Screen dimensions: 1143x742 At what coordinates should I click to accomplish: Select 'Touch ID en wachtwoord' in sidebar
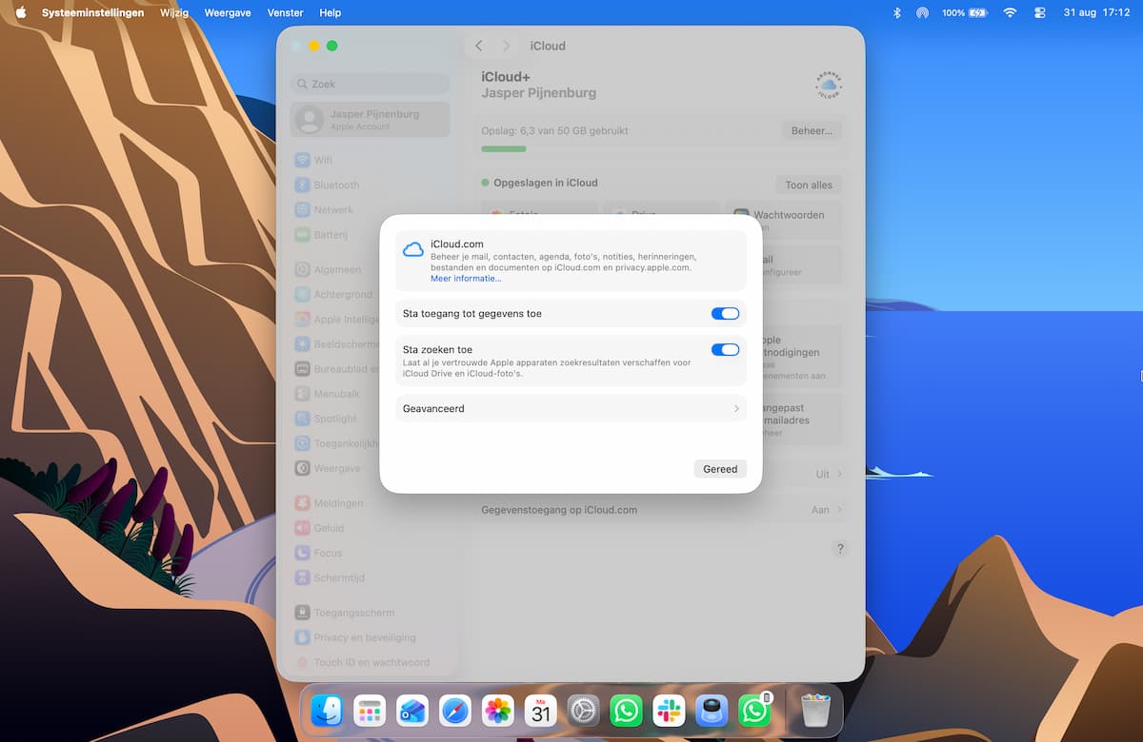370,662
